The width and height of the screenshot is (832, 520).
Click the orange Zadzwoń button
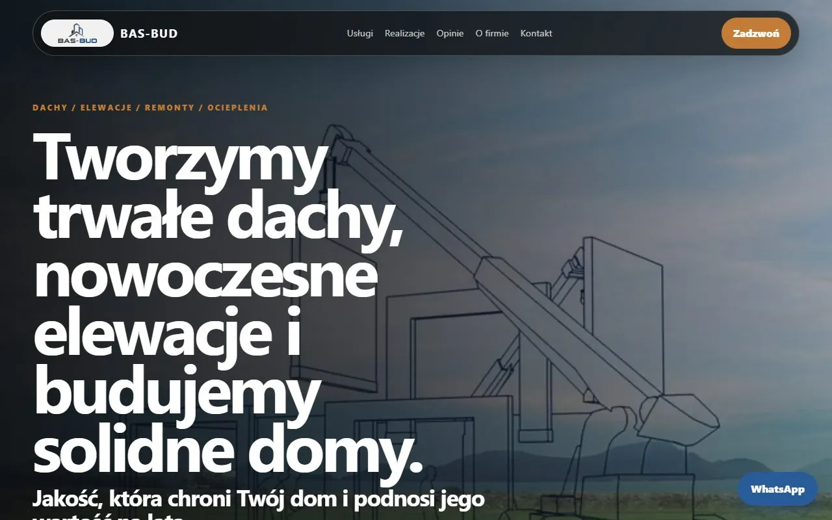tap(756, 33)
